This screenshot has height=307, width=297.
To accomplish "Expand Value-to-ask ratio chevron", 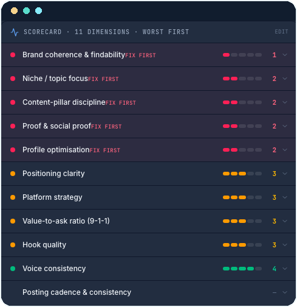I will tap(285, 221).
